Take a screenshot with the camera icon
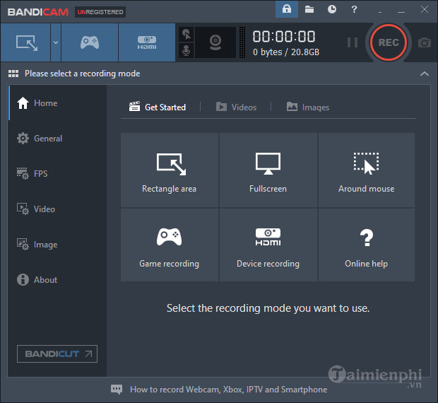 click(425, 42)
